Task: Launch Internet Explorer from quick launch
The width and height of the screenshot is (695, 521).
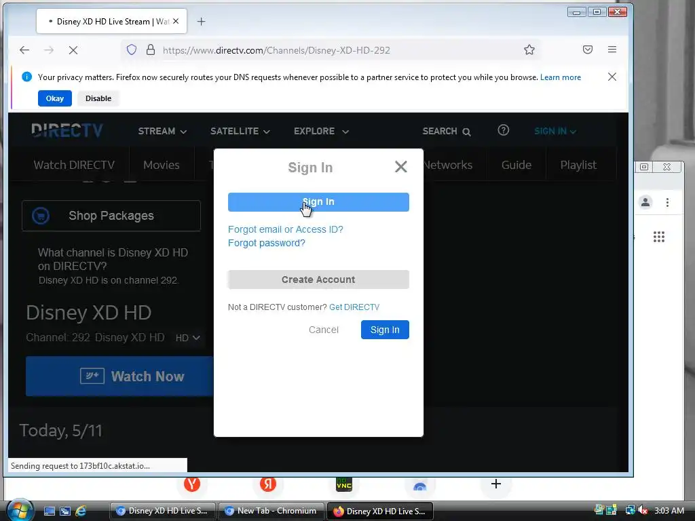Action: tap(81, 512)
